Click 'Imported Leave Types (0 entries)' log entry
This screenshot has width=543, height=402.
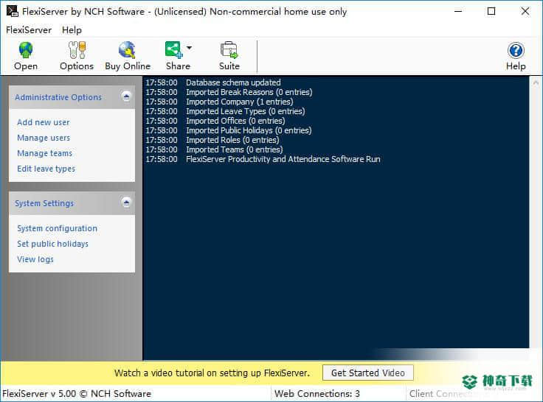tap(246, 111)
